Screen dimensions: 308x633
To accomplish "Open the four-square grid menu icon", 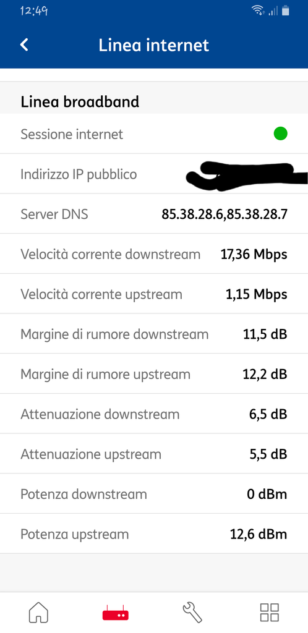I will coord(269,613).
